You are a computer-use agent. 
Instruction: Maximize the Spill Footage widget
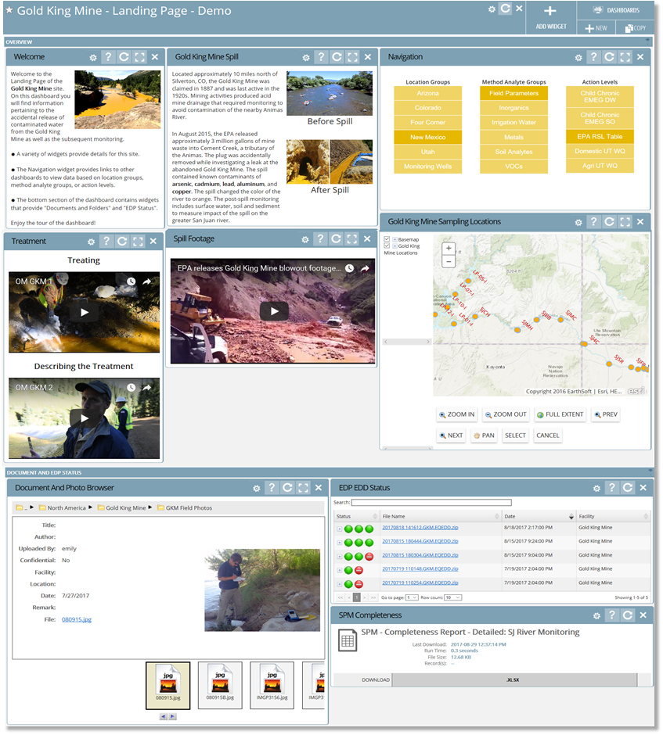(354, 238)
